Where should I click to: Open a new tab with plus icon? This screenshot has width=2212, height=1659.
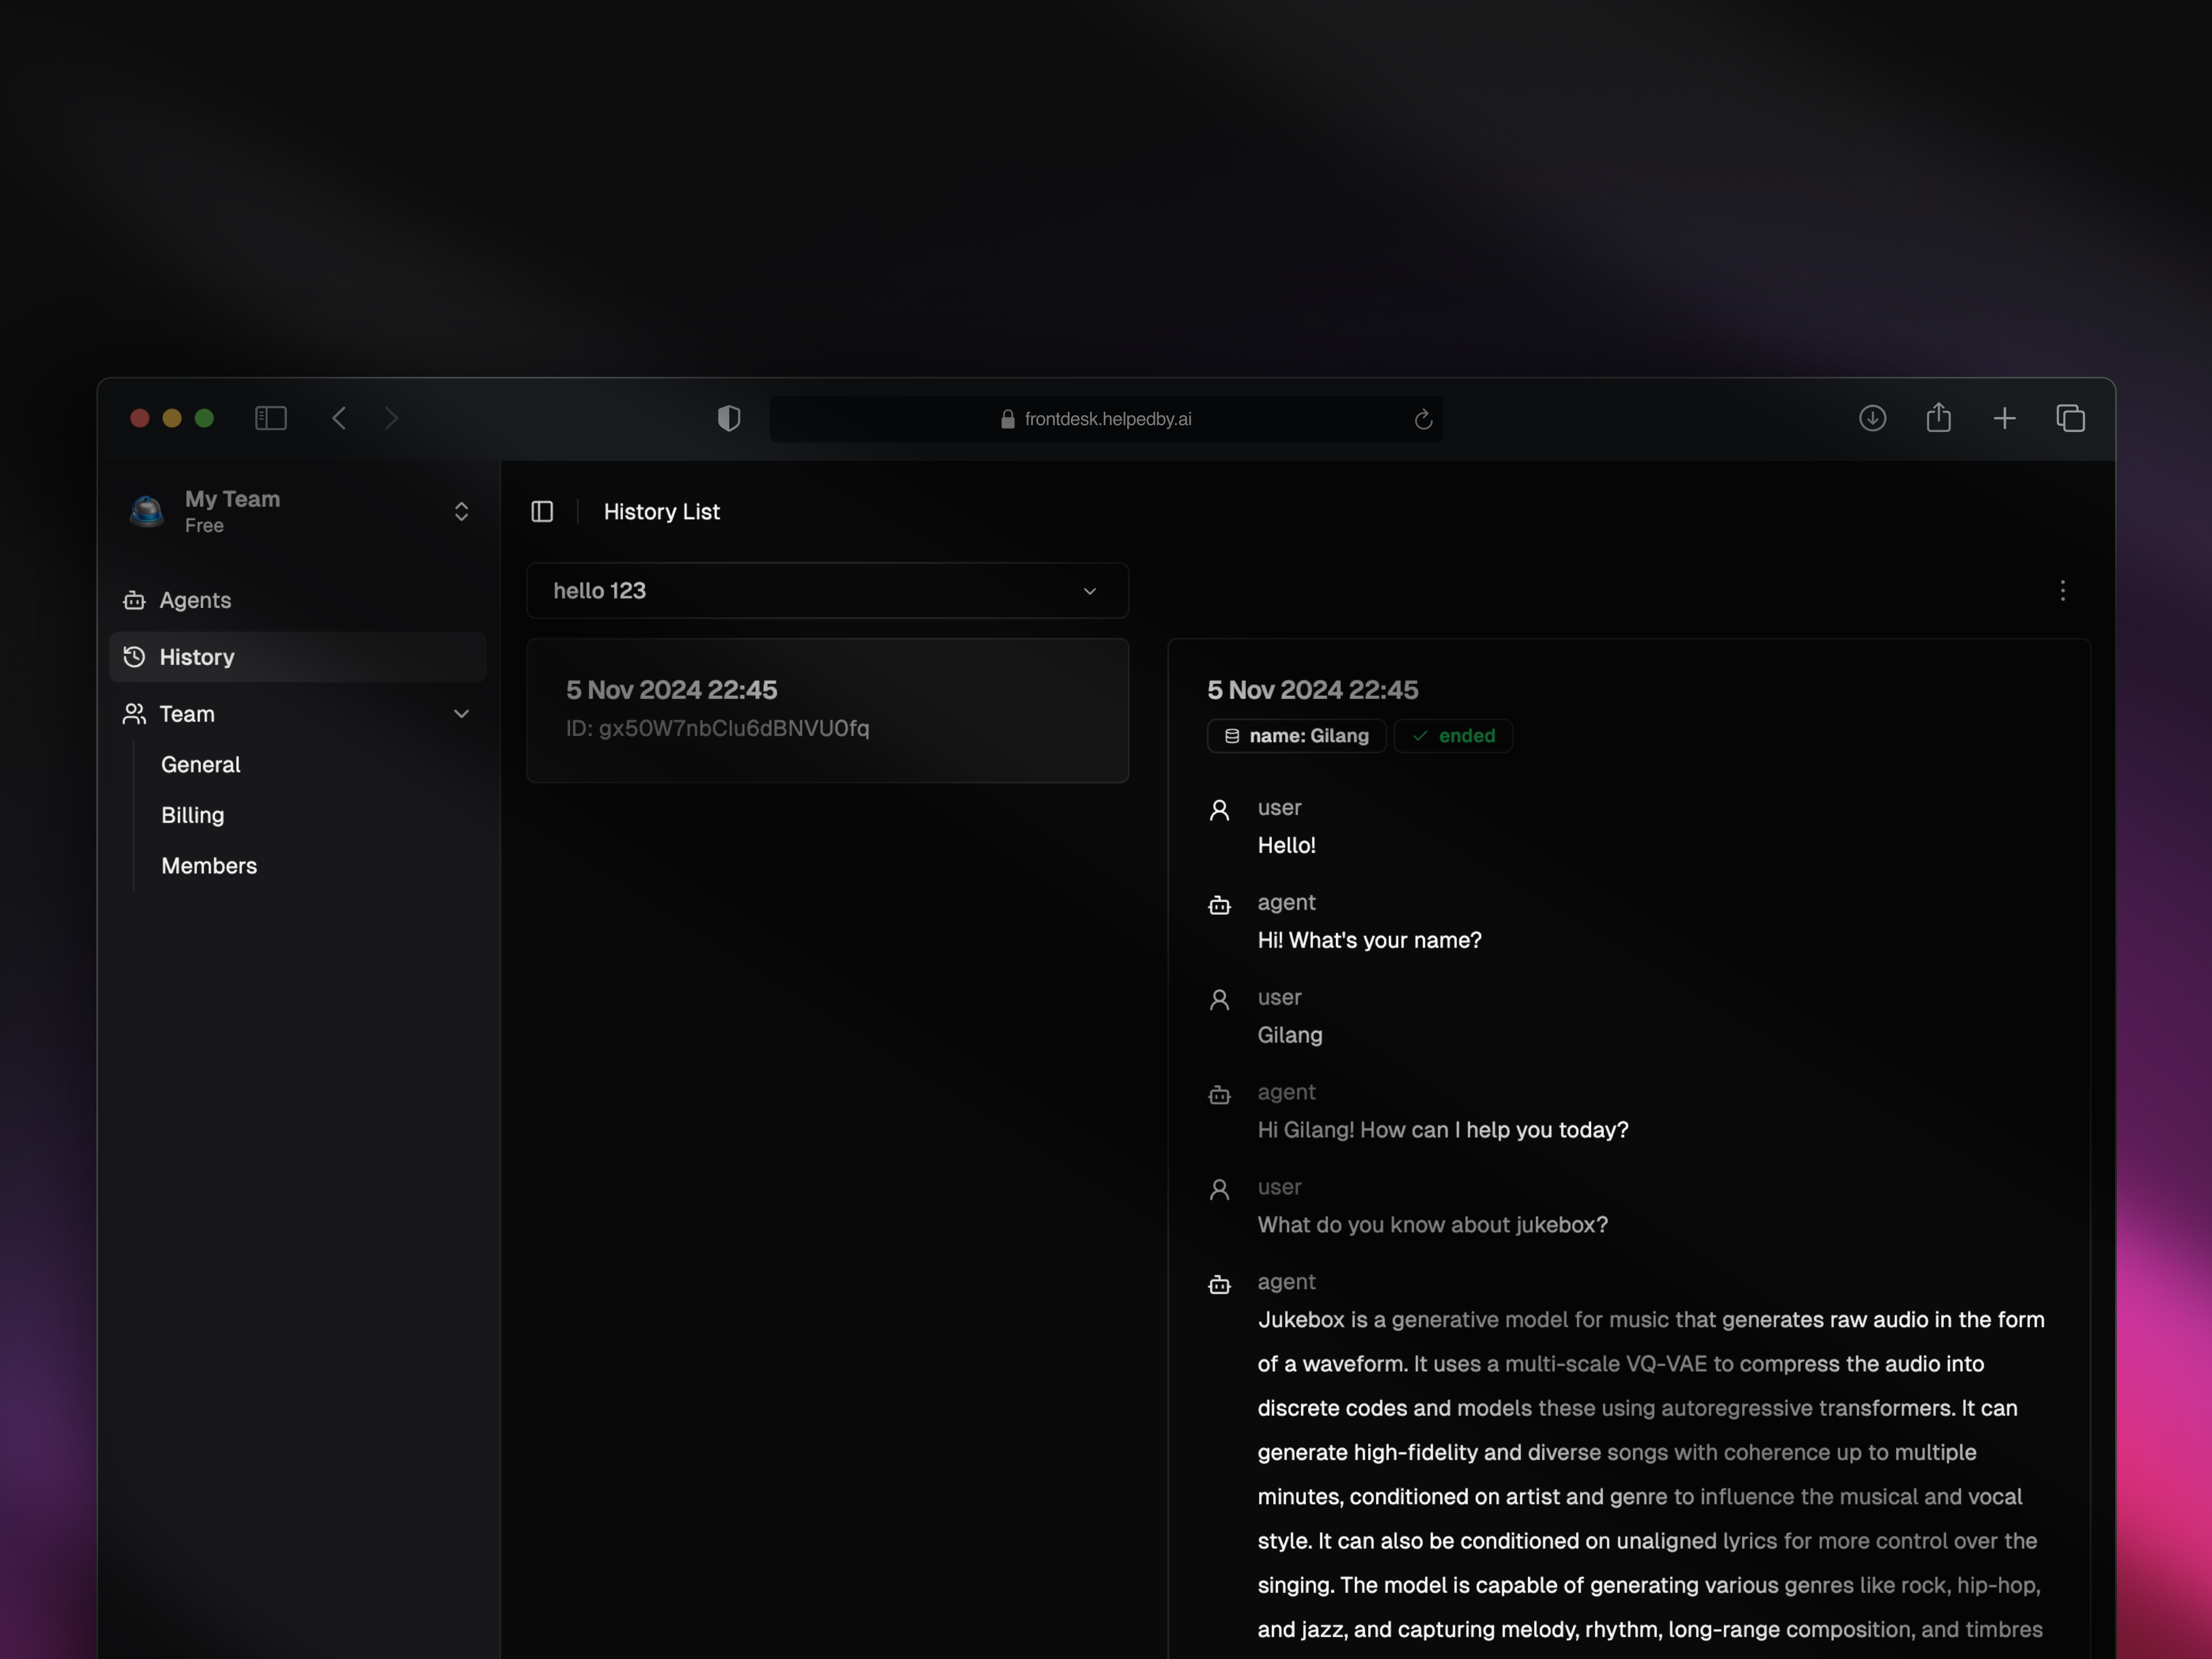2004,418
